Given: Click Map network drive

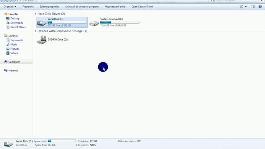Looking at the screenshot, I should pyautogui.click(x=115, y=7).
